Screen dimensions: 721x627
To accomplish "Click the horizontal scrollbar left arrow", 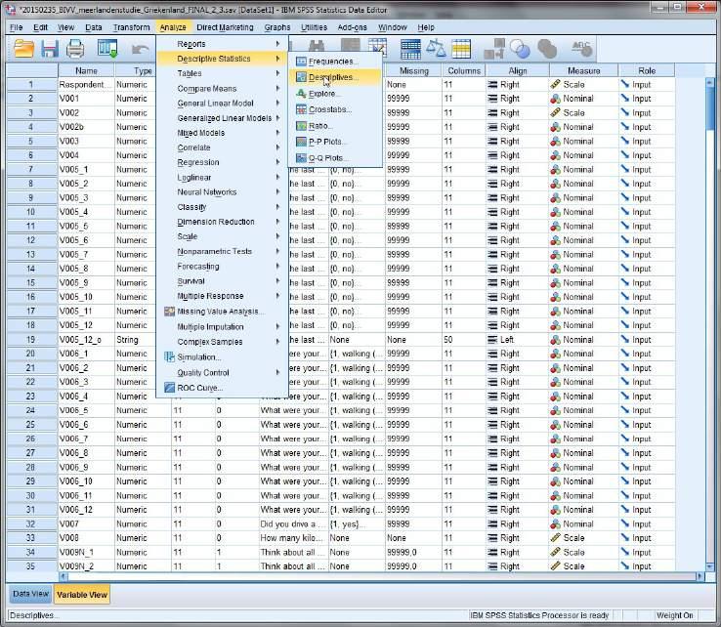I will pyautogui.click(x=64, y=576).
